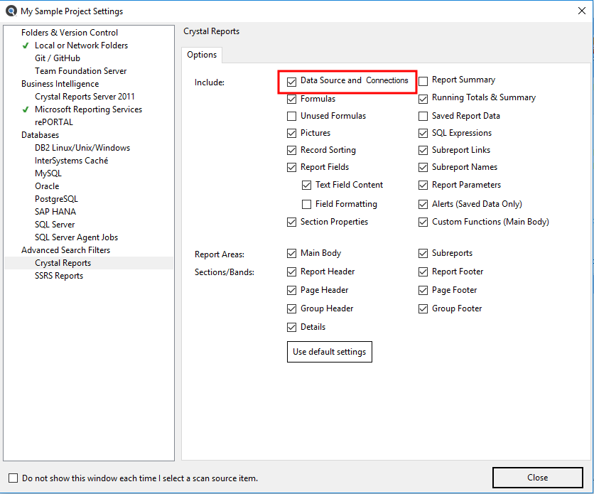Select Oracle in the tree
This screenshot has height=494, width=594.
pos(47,186)
